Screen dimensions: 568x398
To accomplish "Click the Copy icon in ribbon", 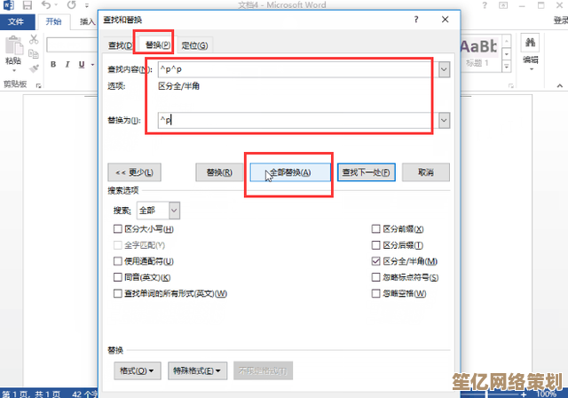I will 34,53.
